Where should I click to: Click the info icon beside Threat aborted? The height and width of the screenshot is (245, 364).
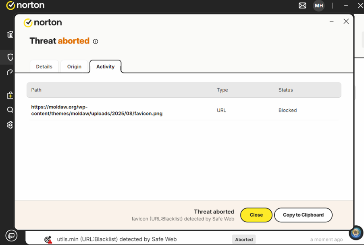[96, 41]
